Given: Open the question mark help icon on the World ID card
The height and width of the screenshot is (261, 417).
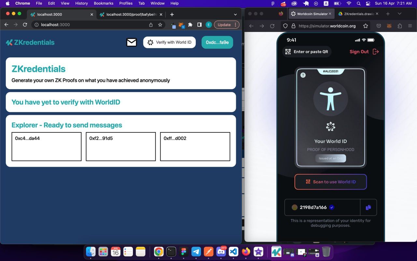Looking at the screenshot, I should click(x=303, y=75).
